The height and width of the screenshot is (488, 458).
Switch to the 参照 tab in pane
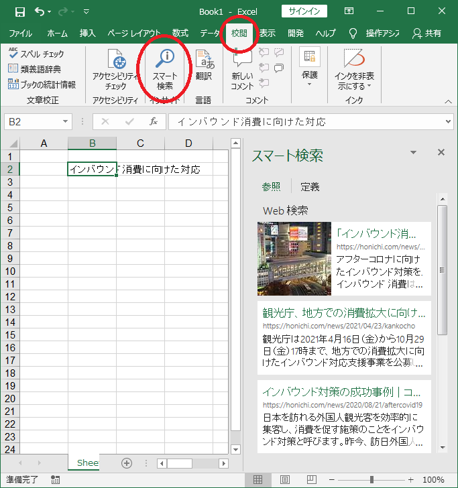click(271, 187)
